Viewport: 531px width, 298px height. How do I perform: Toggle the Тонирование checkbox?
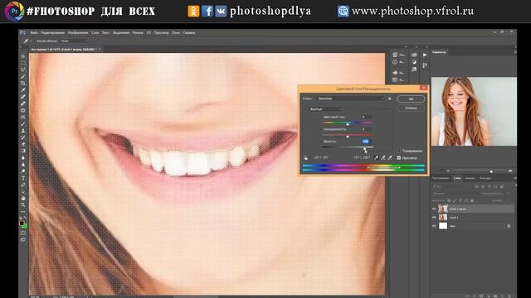[x=399, y=151]
